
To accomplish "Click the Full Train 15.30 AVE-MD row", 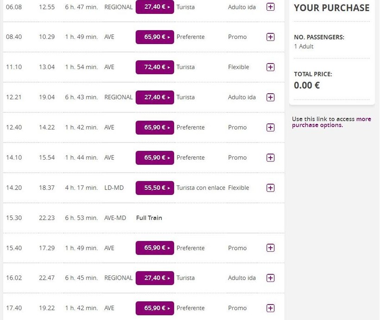I will pyautogui.click(x=149, y=218).
